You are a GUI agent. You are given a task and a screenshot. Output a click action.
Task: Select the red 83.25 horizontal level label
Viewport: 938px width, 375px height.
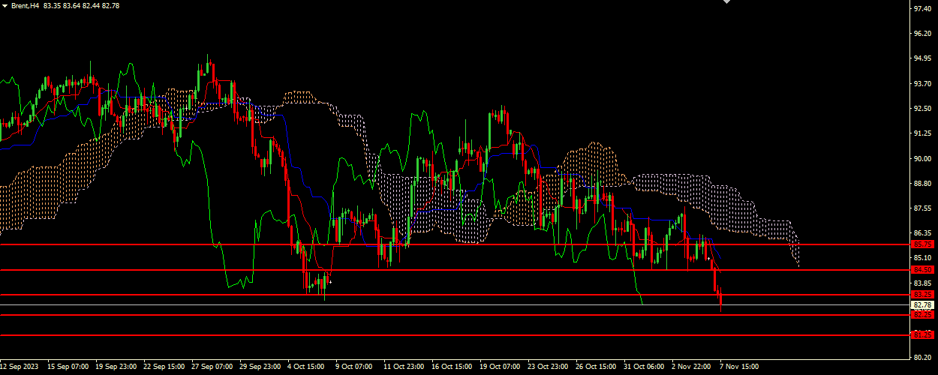(x=922, y=294)
